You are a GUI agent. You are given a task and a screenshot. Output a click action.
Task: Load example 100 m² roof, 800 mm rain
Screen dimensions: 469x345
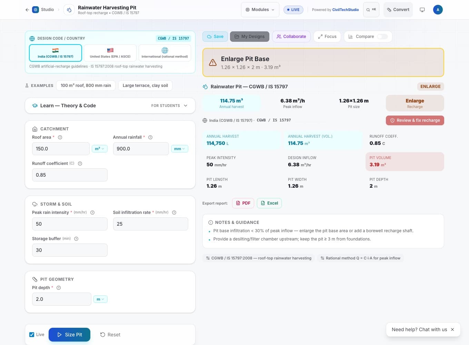point(86,86)
